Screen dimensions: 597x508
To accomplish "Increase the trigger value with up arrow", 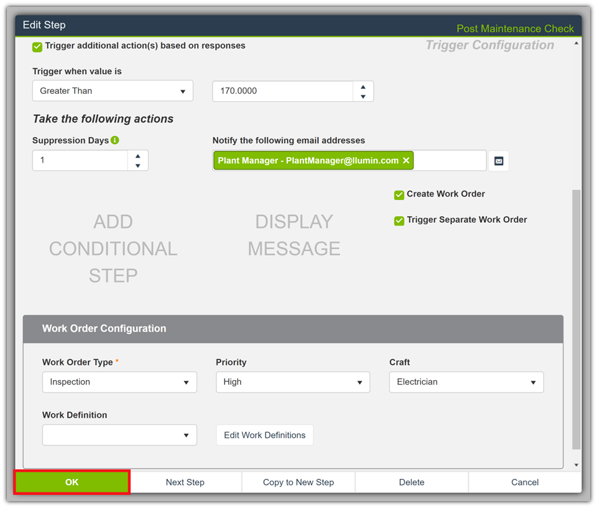I will click(363, 86).
